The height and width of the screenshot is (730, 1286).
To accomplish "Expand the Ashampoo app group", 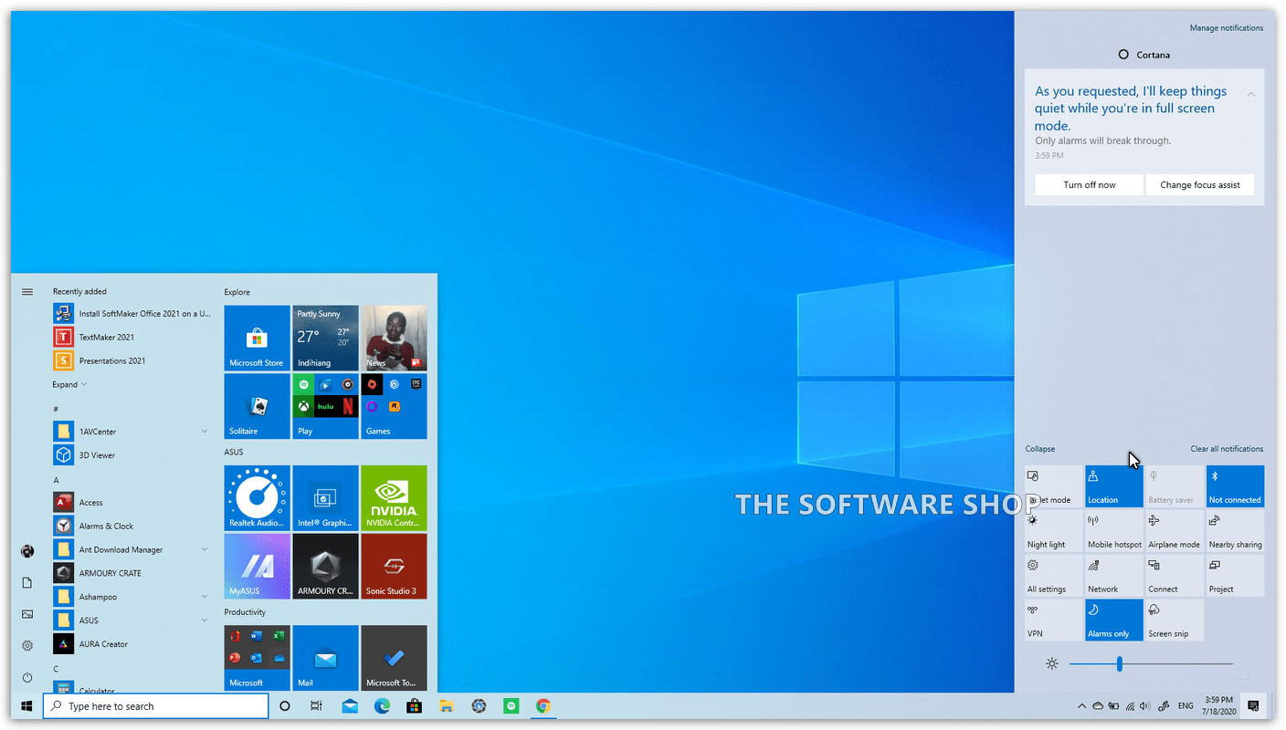I will coord(204,596).
